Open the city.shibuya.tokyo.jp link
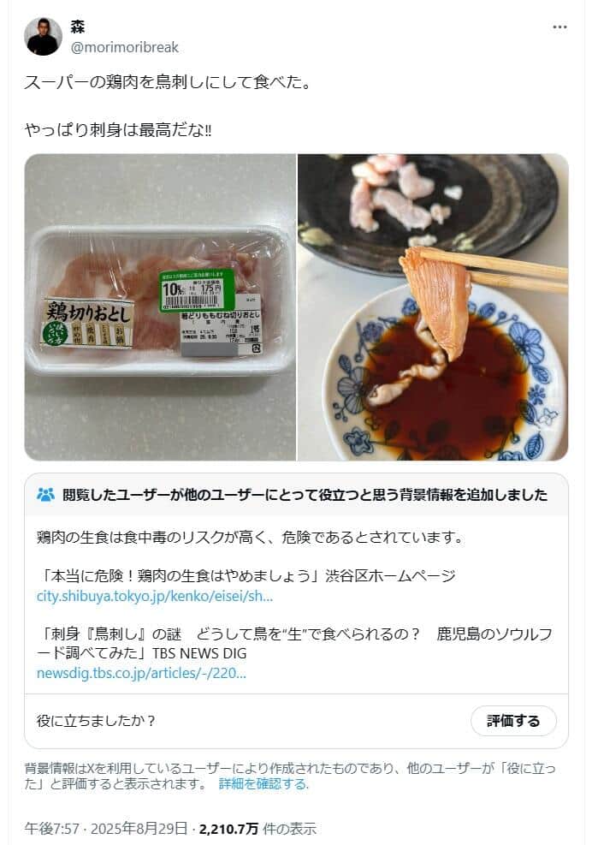This screenshot has width=592, height=845. pos(155,596)
